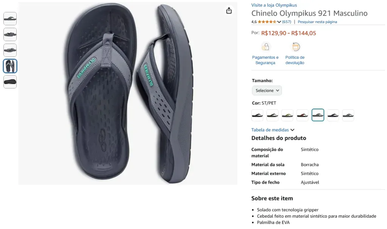Open the Pagamentos e Segurança text link
The width and height of the screenshot is (387, 229).
click(265, 60)
